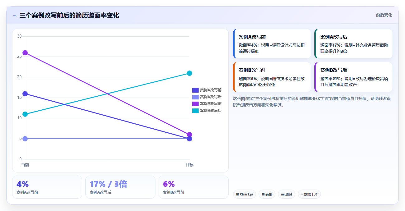Click the 数据卡片 tag icon
Viewport: 405px width, 211px height.
(x=302, y=195)
